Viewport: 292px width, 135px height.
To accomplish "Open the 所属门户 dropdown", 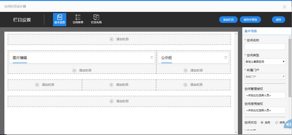I will (x=265, y=76).
